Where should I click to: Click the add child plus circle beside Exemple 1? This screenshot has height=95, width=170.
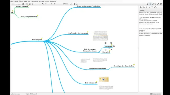pyautogui.click(x=114, y=46)
